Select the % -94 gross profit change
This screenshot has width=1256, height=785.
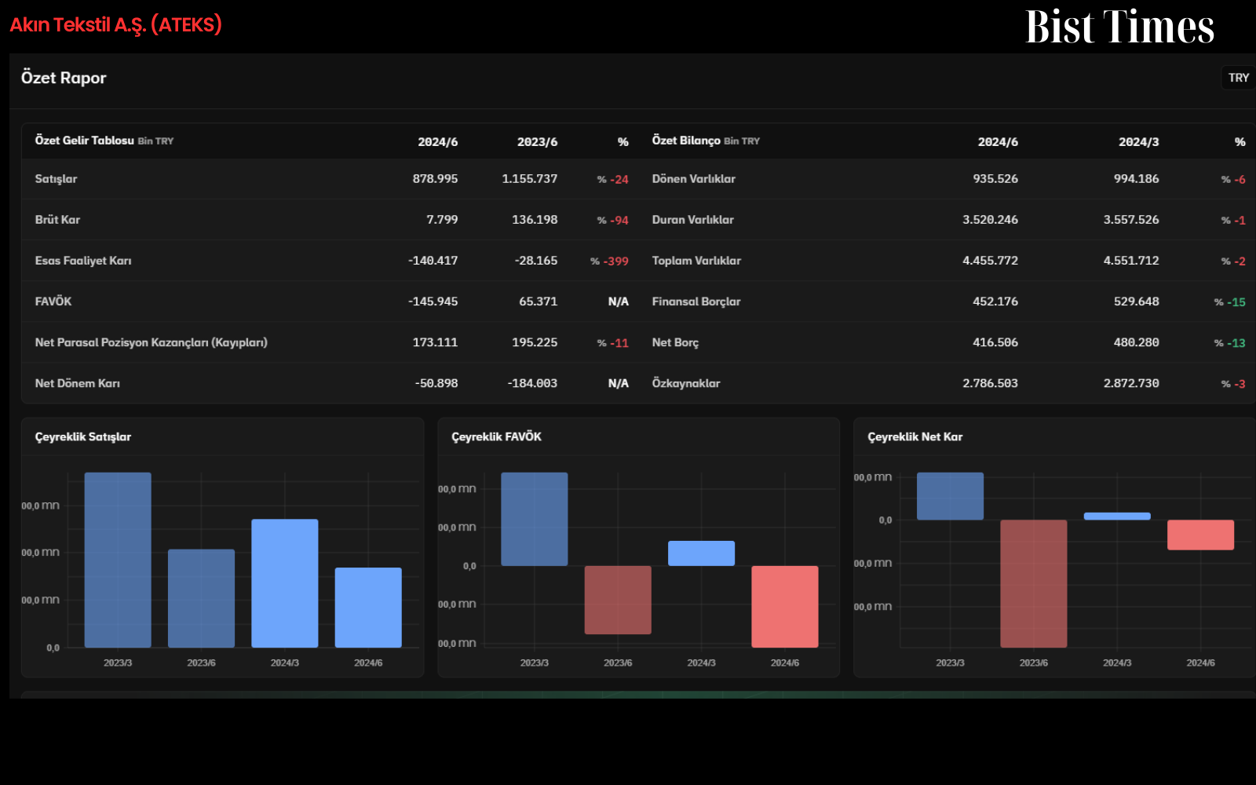(612, 221)
